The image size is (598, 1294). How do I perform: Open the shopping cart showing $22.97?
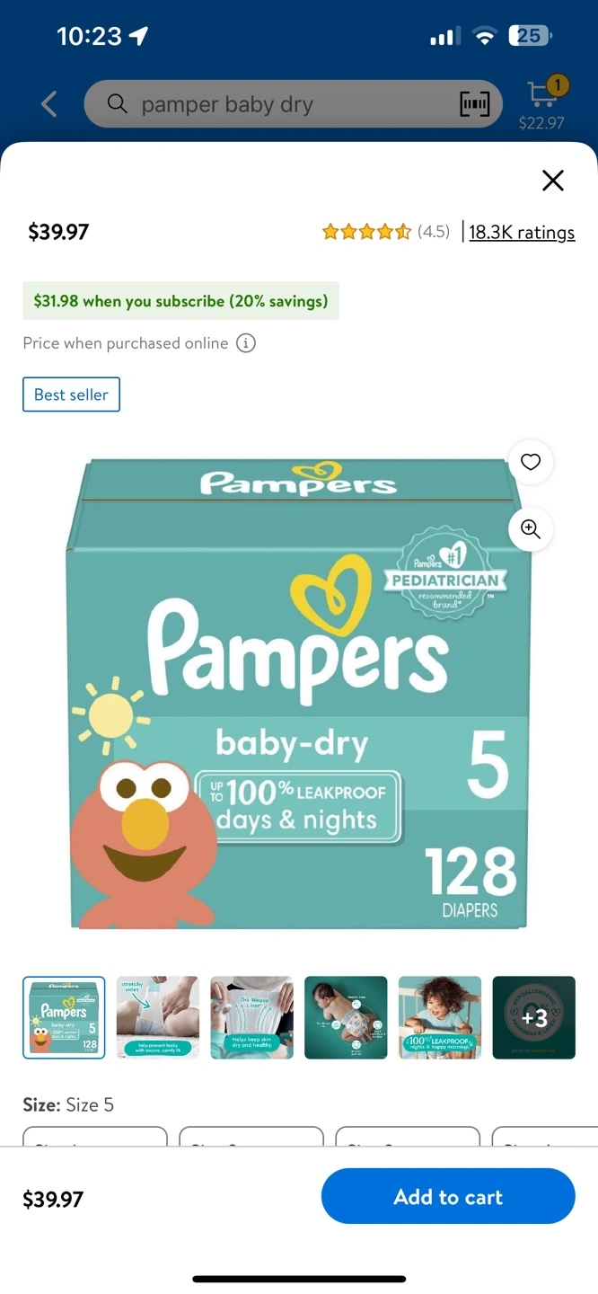(x=541, y=103)
